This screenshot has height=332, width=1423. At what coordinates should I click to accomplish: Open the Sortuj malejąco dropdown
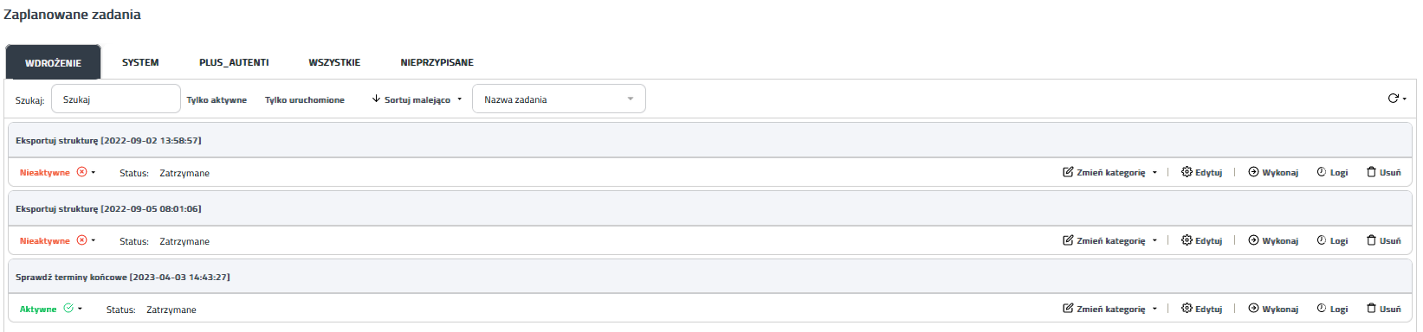coord(417,99)
